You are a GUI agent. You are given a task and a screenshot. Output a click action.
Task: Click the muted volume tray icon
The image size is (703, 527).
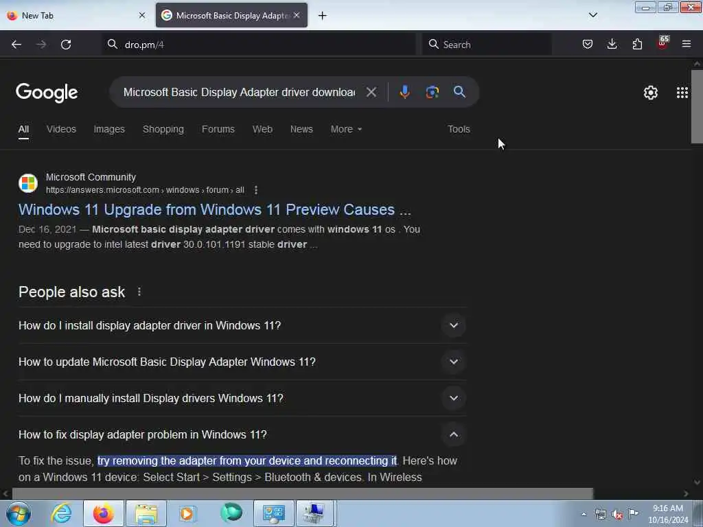pos(617,515)
